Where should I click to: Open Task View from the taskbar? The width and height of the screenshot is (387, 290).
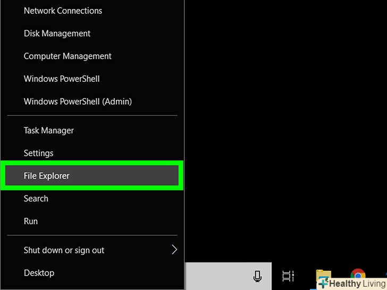coord(288,276)
